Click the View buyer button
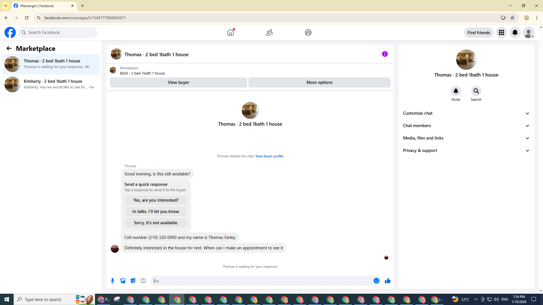 coord(178,82)
